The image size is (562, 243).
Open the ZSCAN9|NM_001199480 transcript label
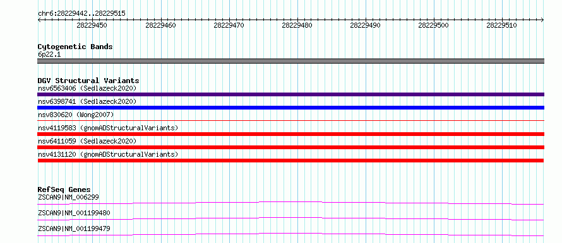pyautogui.click(x=74, y=213)
